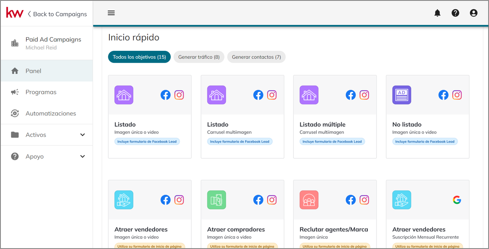Image resolution: width=489 pixels, height=249 pixels.
Task: Click the Google icon on Atraer vendedores card
Action: (x=457, y=200)
